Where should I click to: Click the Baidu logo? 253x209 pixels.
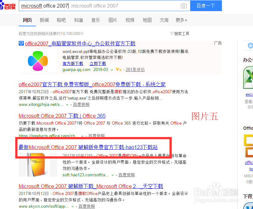tap(8, 6)
